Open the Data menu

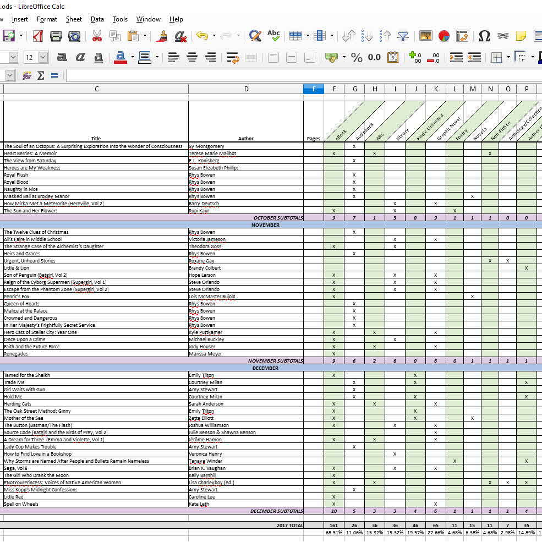[x=97, y=19]
